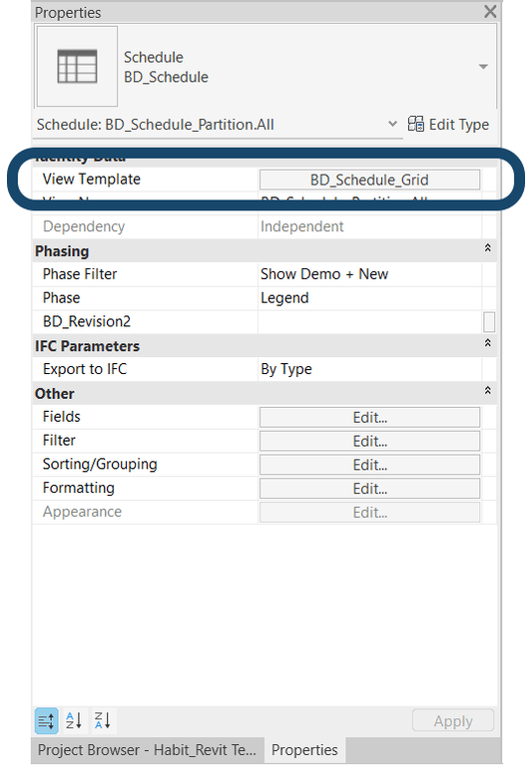The image size is (532, 765).
Task: Open the Filter Edit button
Action: click(x=369, y=441)
